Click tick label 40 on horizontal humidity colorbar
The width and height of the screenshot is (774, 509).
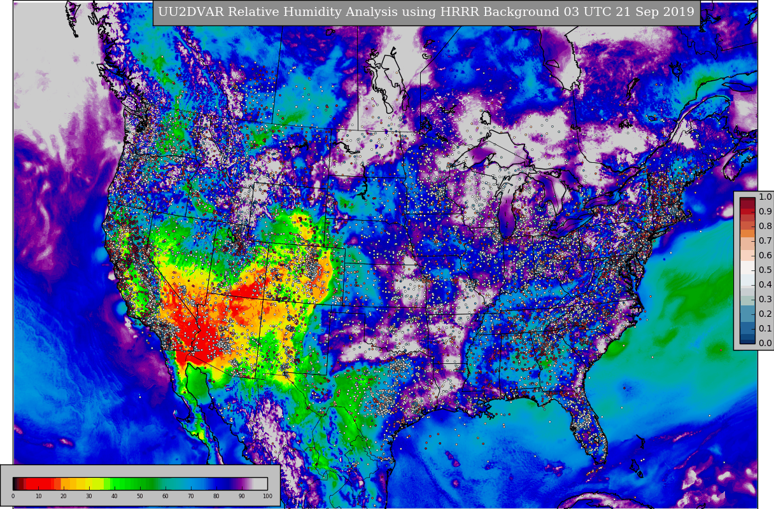coord(115,496)
